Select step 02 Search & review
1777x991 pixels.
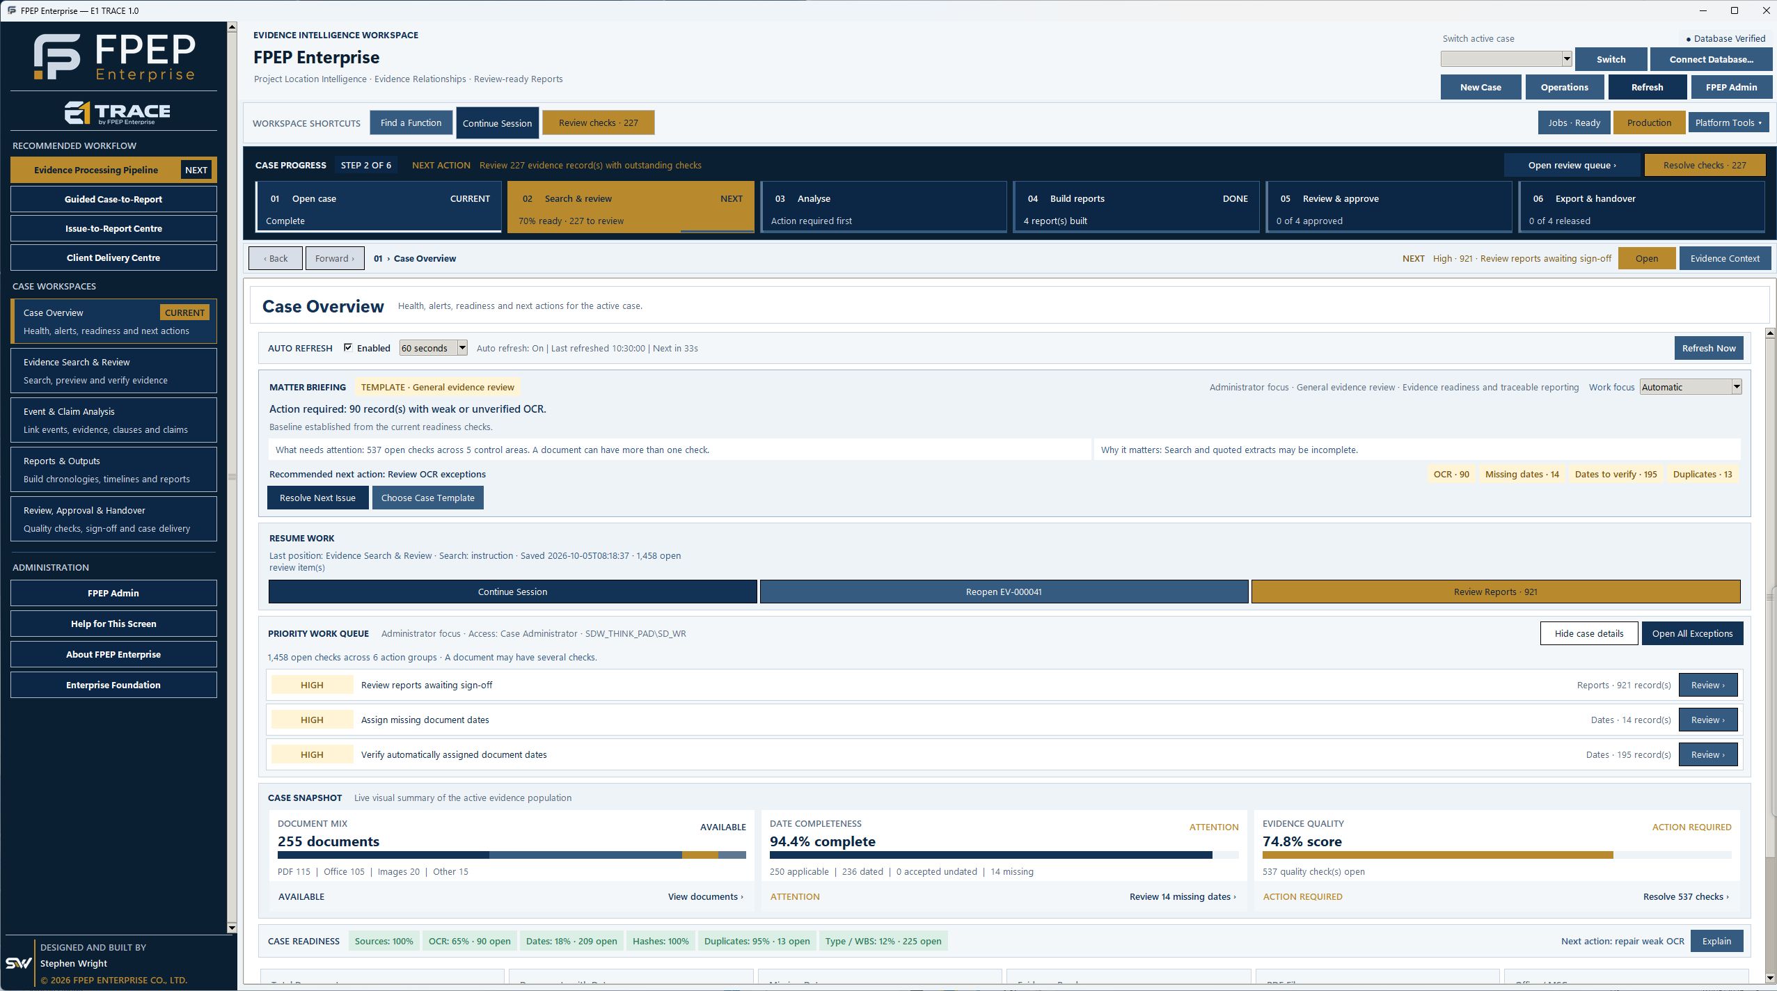[x=631, y=207]
